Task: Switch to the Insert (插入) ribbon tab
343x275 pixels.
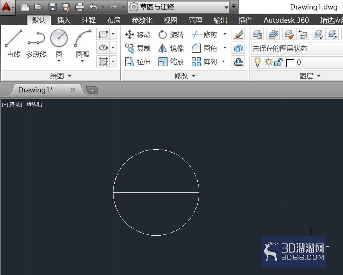Action: (64, 20)
